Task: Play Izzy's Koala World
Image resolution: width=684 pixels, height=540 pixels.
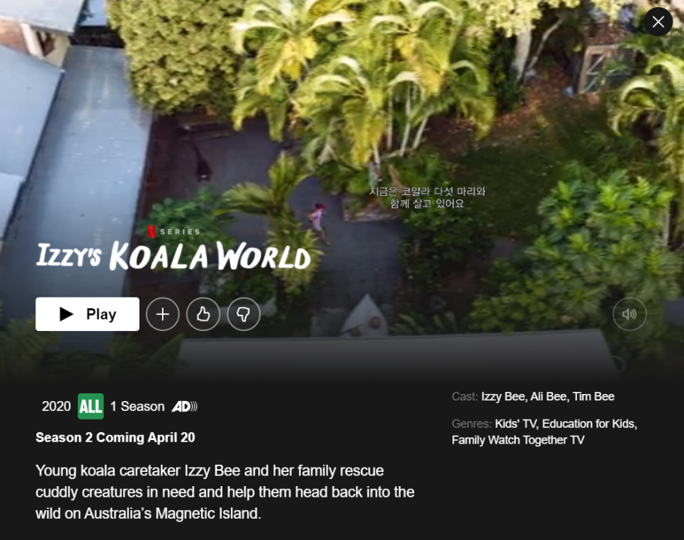Action: (x=87, y=314)
